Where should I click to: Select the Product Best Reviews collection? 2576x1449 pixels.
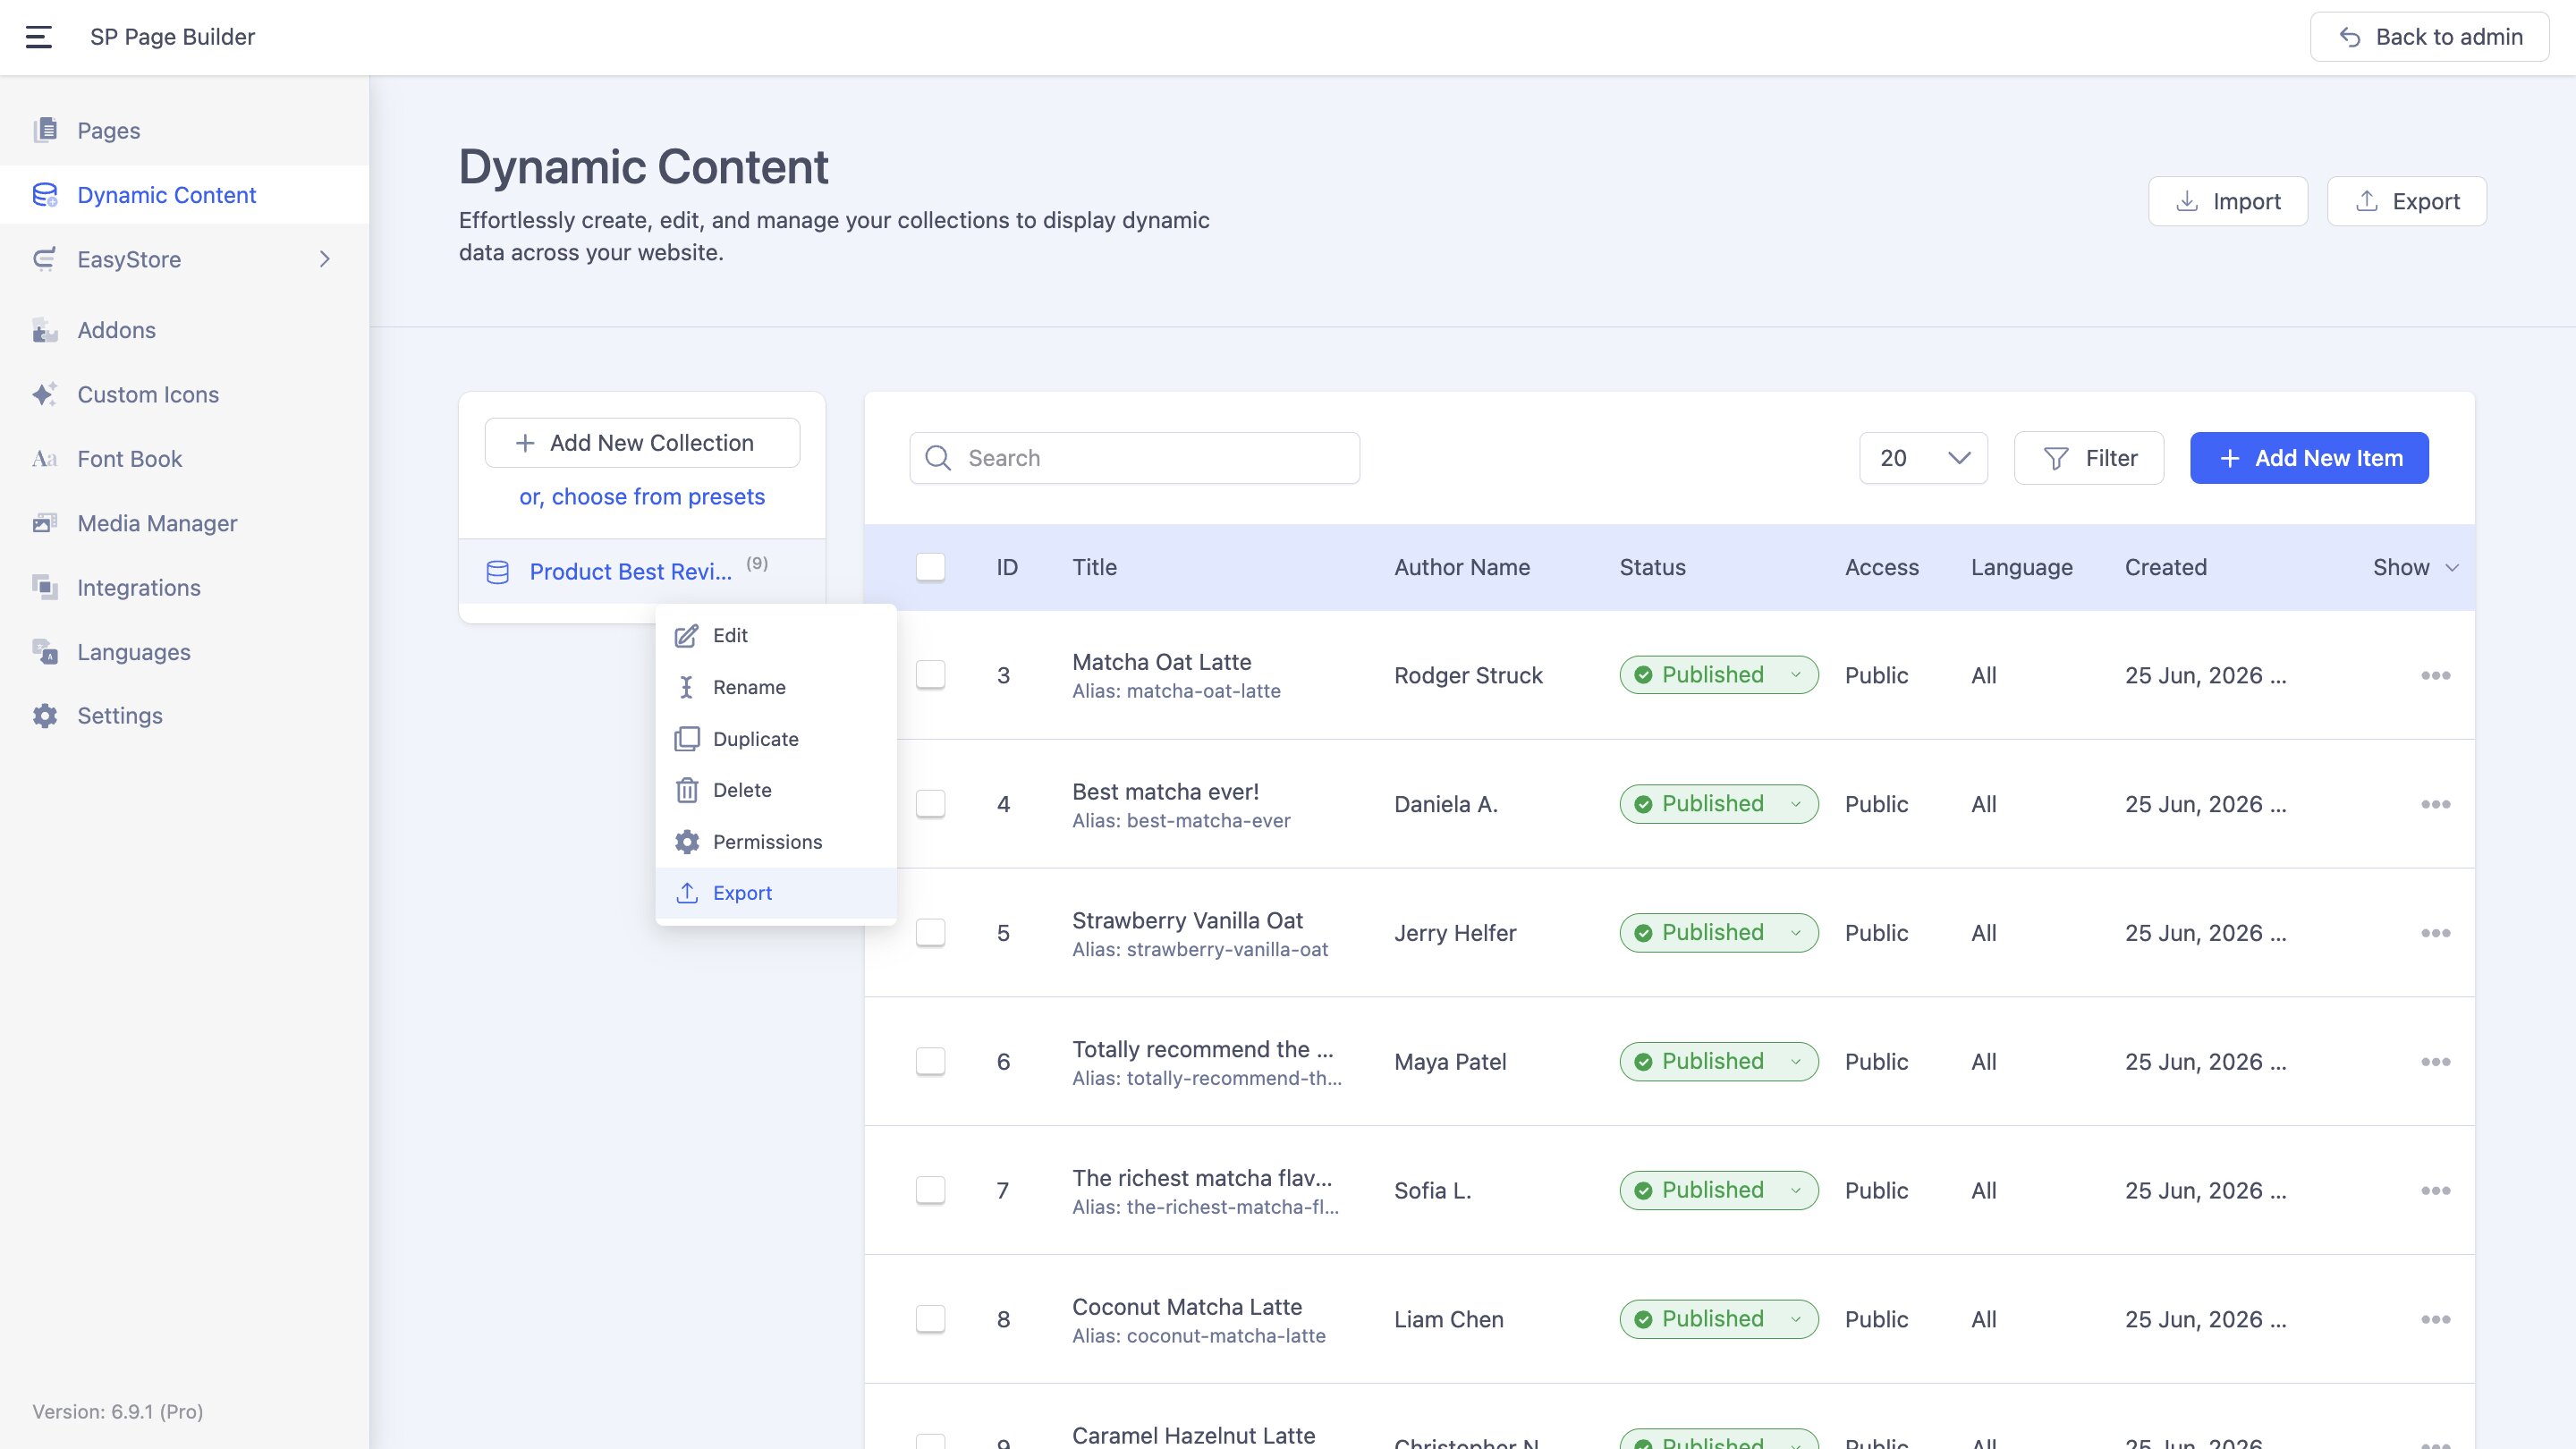pos(642,571)
